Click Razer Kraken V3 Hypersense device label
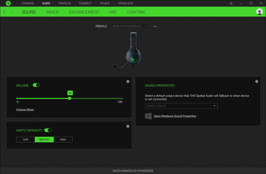The height and width of the screenshot is (174, 266). click(133, 171)
